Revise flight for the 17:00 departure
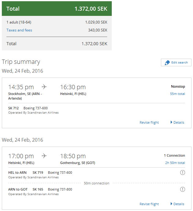 (x=149, y=204)
